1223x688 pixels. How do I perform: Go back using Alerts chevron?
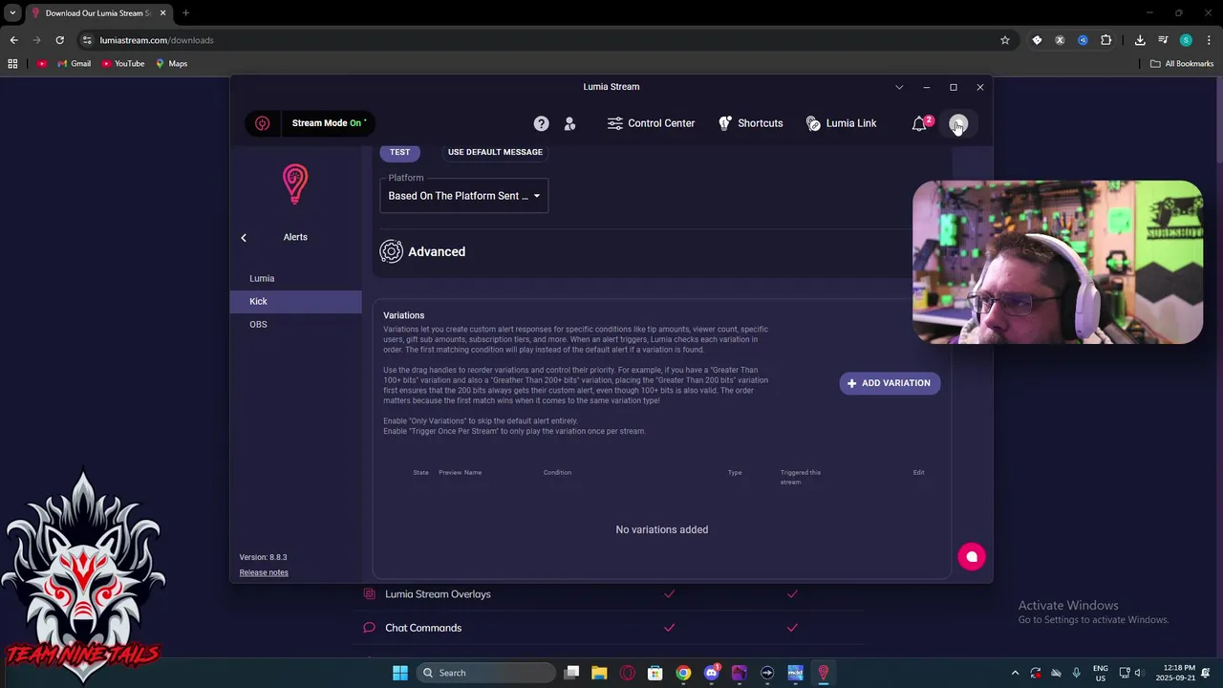(244, 238)
